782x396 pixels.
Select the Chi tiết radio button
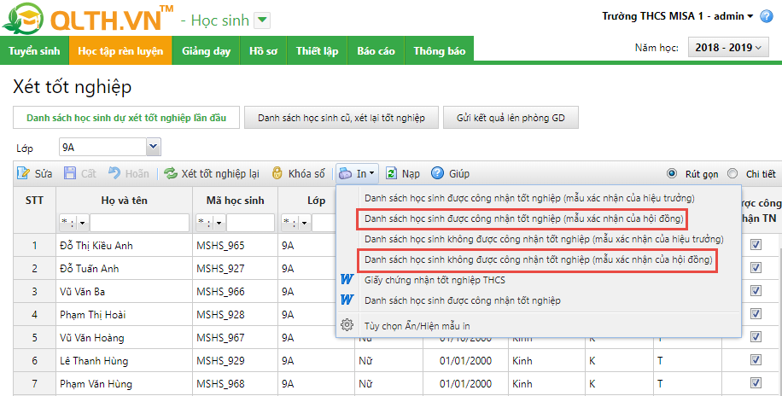(x=732, y=173)
